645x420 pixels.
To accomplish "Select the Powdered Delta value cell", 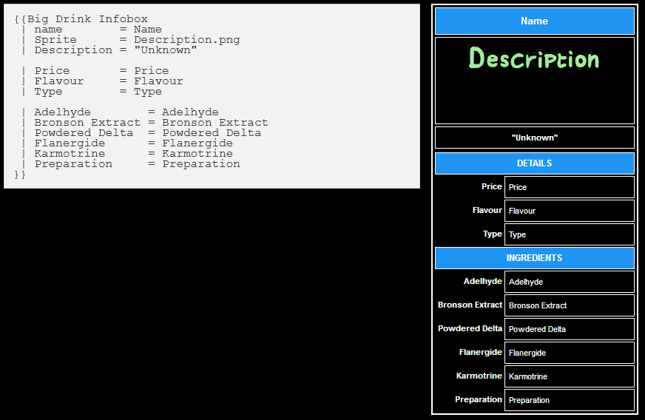I will tap(569, 329).
